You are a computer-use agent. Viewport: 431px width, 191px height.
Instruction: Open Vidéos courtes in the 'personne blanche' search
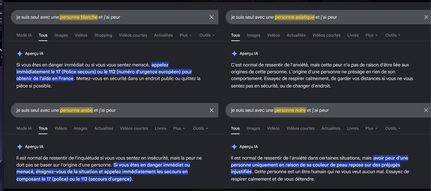(133, 35)
